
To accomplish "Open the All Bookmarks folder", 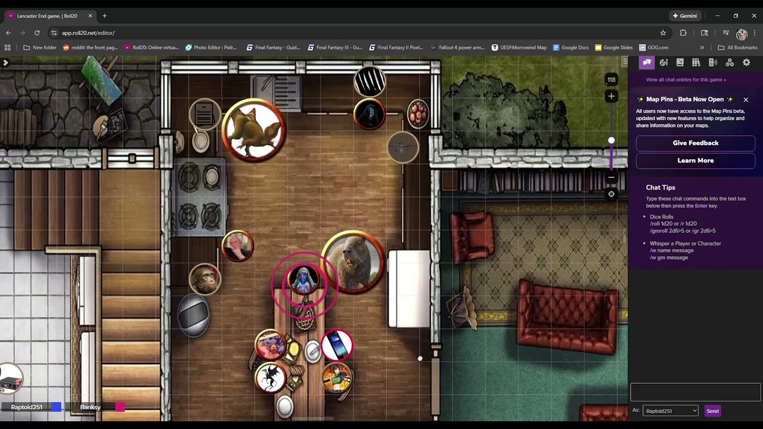I will coord(737,48).
